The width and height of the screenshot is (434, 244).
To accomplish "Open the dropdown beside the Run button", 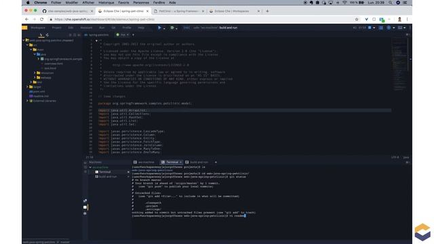I will coord(164,28).
